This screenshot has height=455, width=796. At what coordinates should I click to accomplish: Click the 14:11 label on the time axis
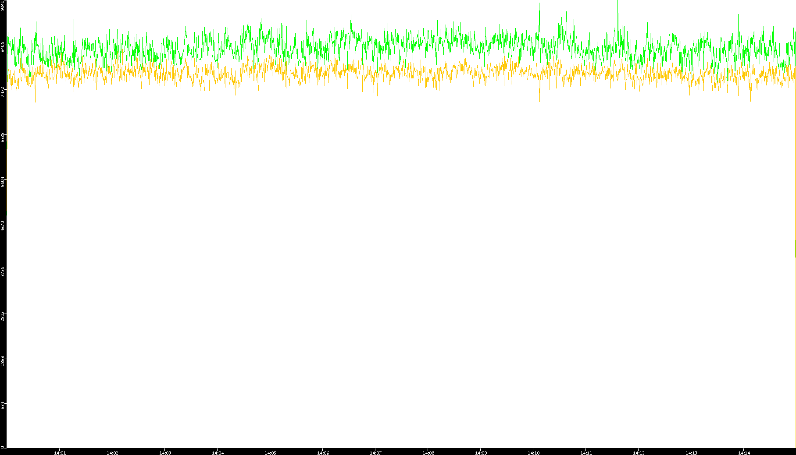[x=586, y=453]
